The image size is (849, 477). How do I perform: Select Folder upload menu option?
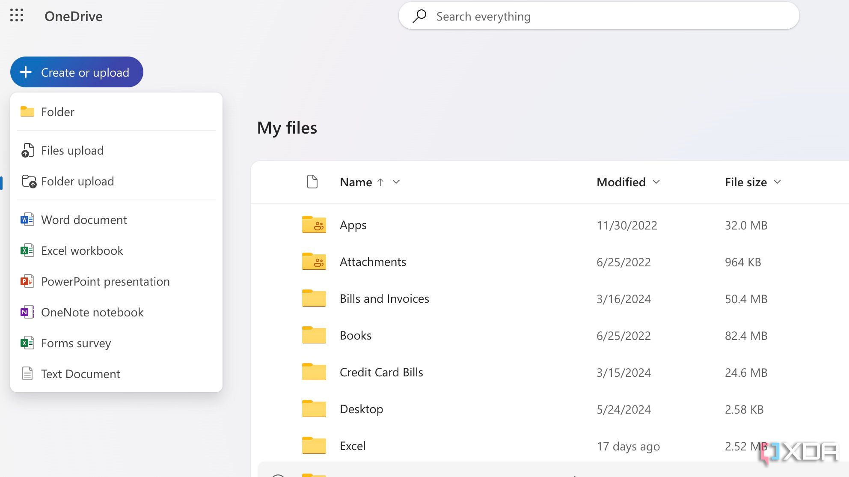tap(116, 181)
